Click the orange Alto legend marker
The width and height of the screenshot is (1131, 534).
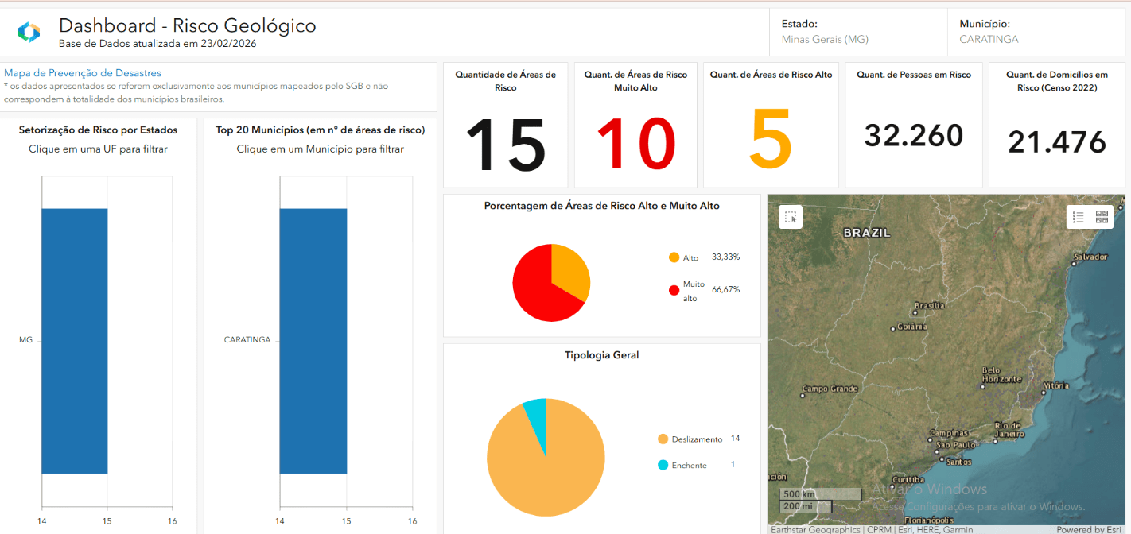(674, 257)
